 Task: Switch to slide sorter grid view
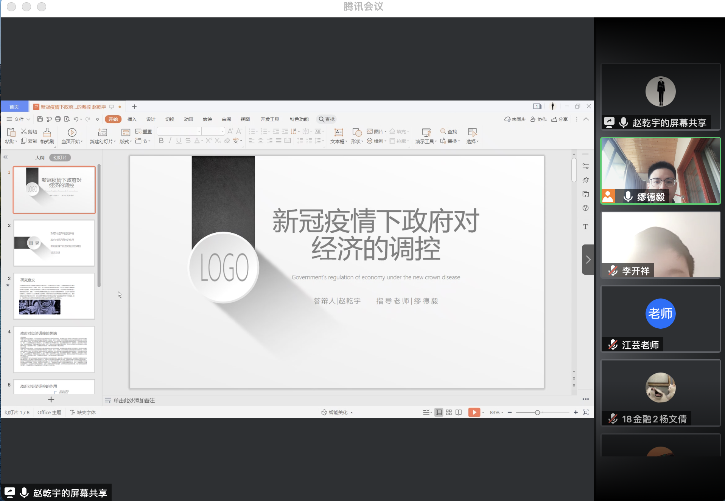[x=449, y=412]
